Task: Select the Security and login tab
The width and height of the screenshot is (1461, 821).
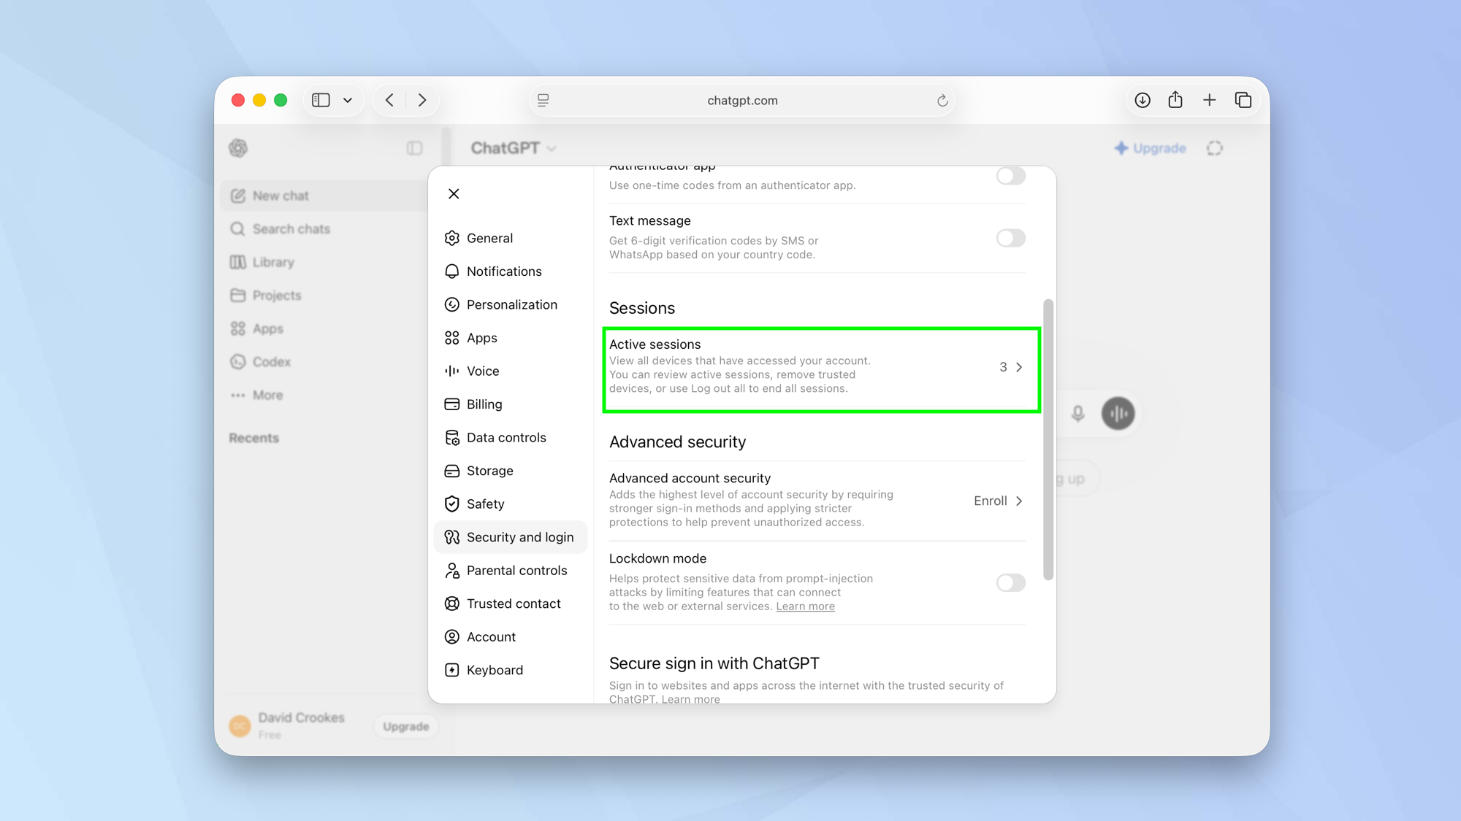Action: (510, 537)
